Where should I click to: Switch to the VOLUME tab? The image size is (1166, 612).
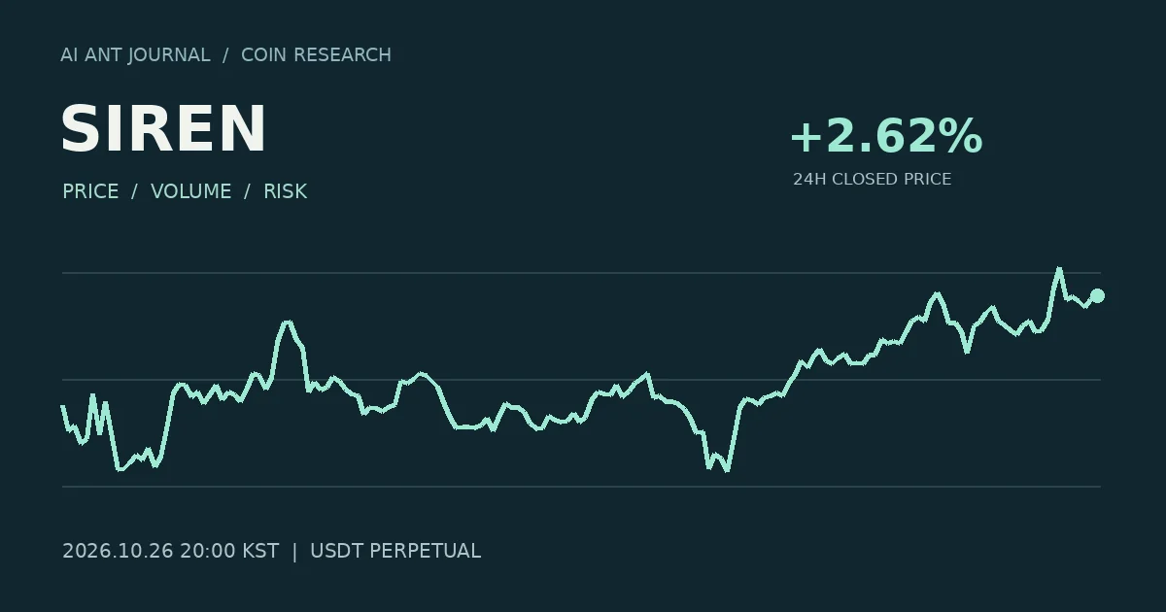191,191
